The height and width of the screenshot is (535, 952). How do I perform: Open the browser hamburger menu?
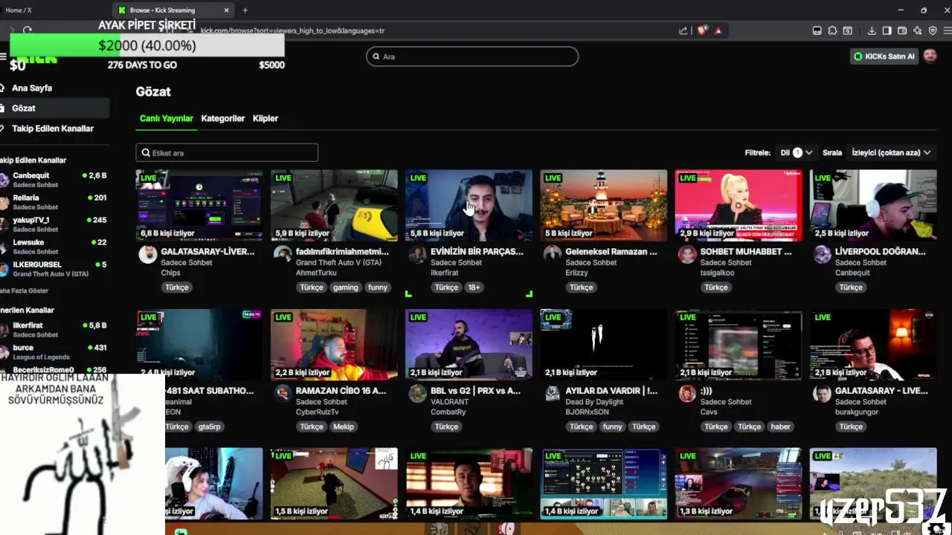pyautogui.click(x=948, y=30)
